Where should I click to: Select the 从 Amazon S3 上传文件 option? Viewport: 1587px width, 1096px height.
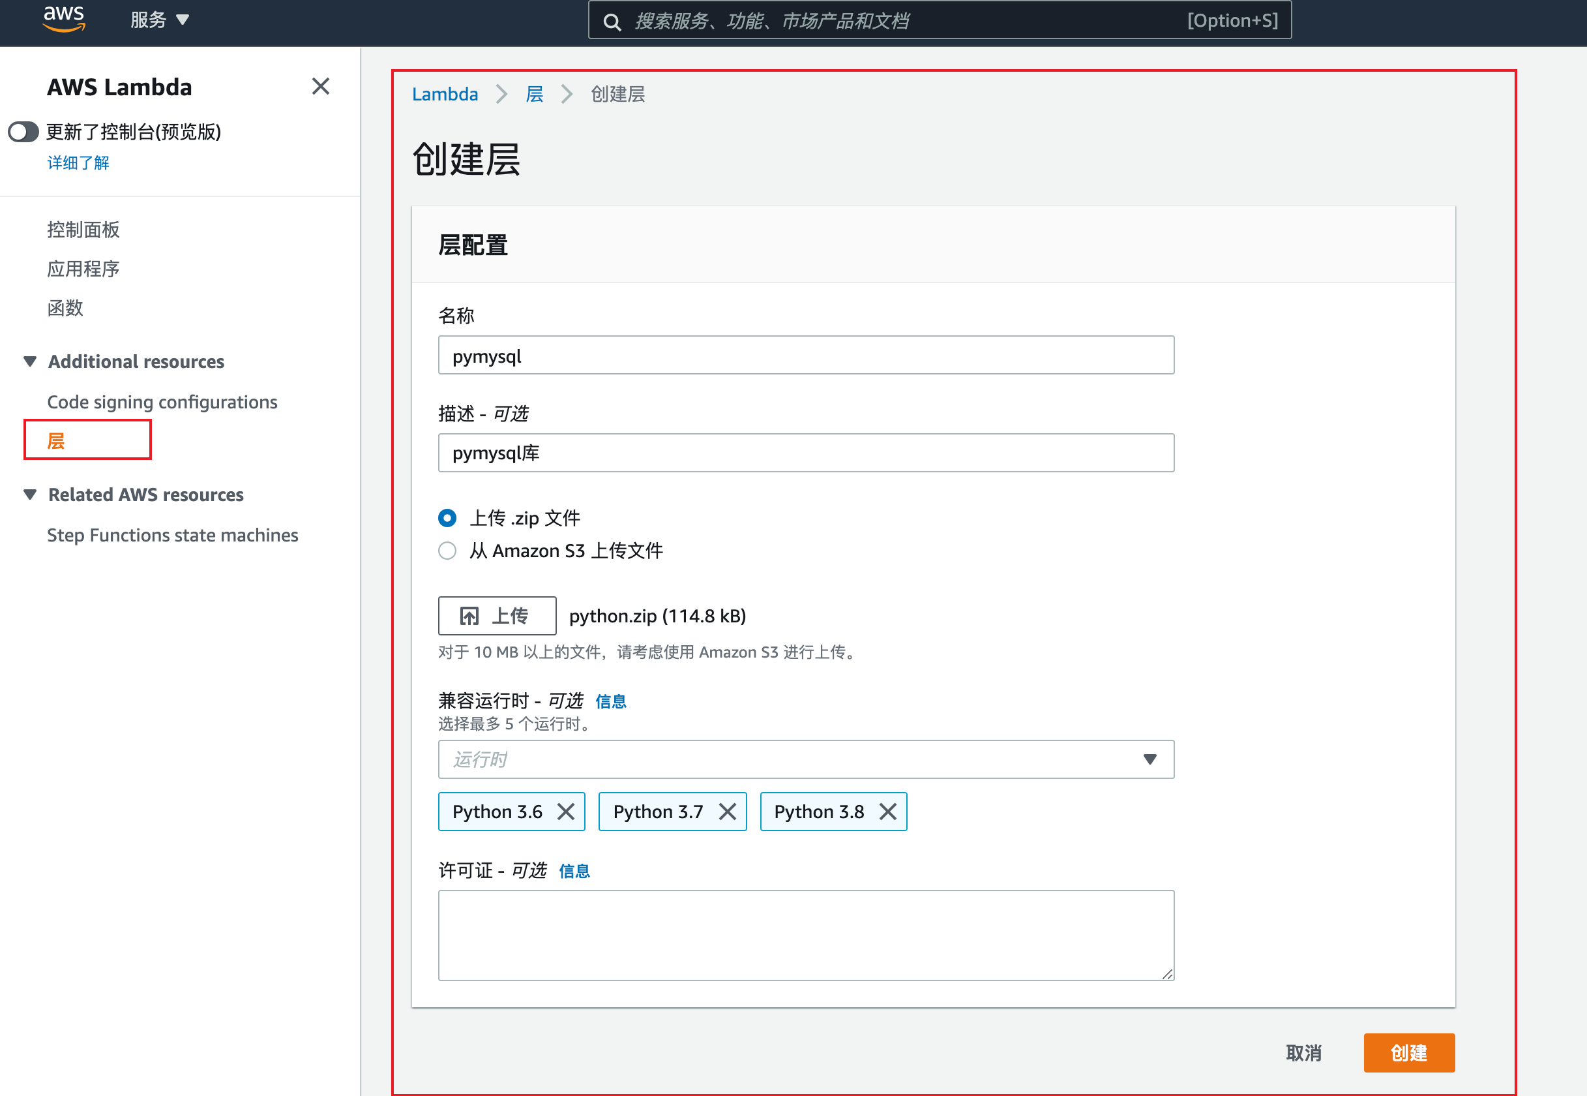pyautogui.click(x=447, y=550)
